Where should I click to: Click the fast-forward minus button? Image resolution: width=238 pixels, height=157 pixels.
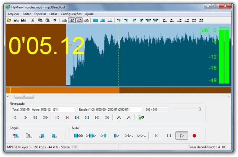click(129, 136)
